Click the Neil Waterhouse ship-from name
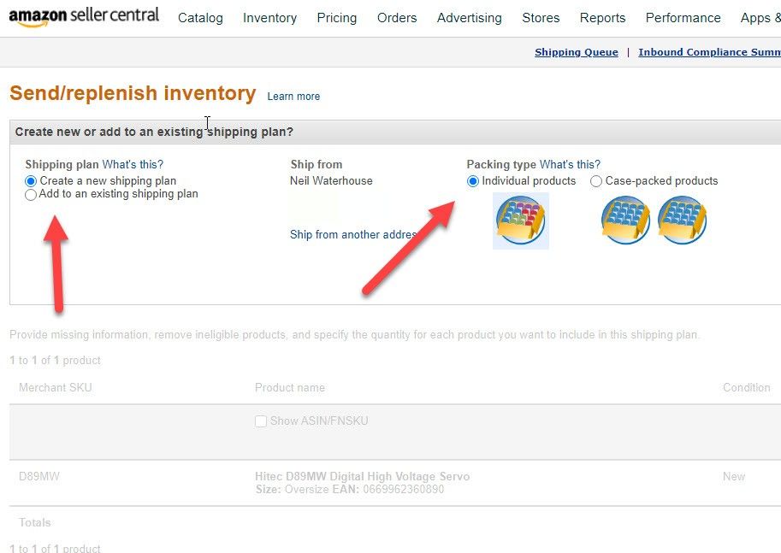The width and height of the screenshot is (781, 553). [331, 181]
